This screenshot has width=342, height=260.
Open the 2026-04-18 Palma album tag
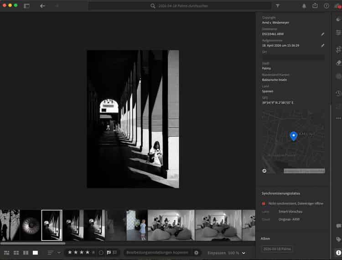277,249
